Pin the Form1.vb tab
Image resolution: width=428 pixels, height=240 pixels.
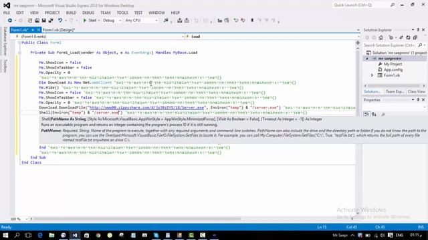point(33,29)
